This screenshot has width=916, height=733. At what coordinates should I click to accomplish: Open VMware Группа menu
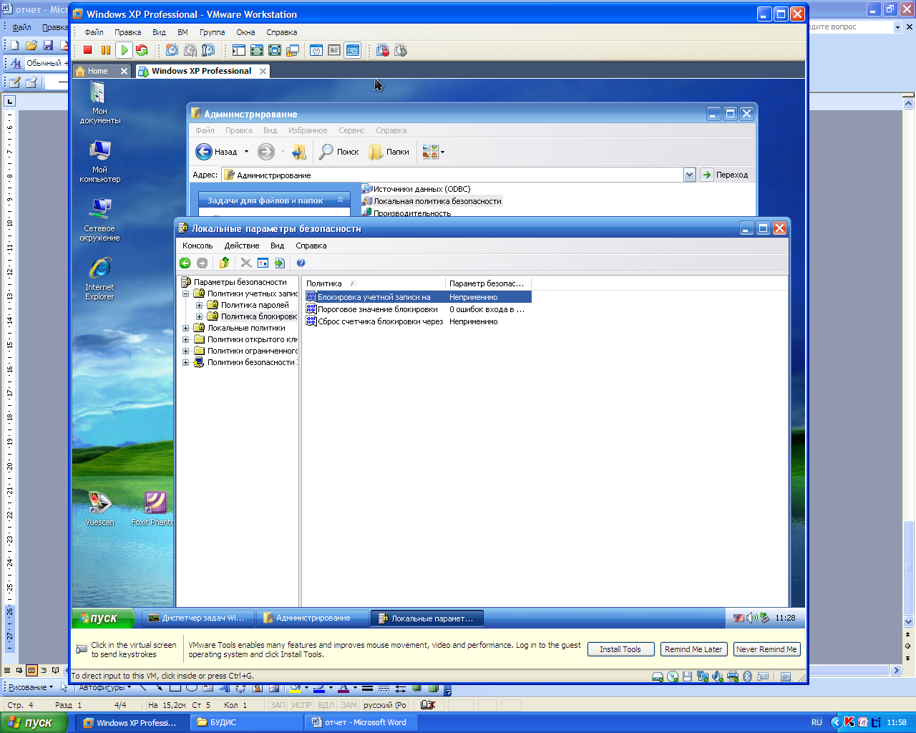[212, 32]
